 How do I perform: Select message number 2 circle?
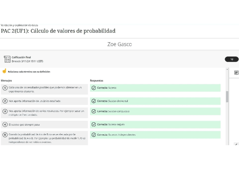pyautogui.click(x=5, y=101)
